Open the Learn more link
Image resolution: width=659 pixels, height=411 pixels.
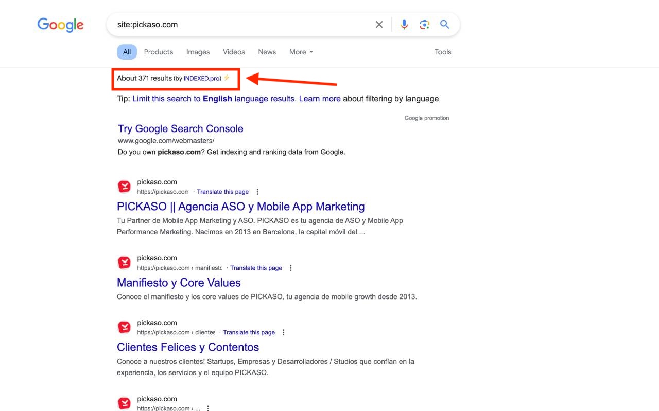click(320, 99)
